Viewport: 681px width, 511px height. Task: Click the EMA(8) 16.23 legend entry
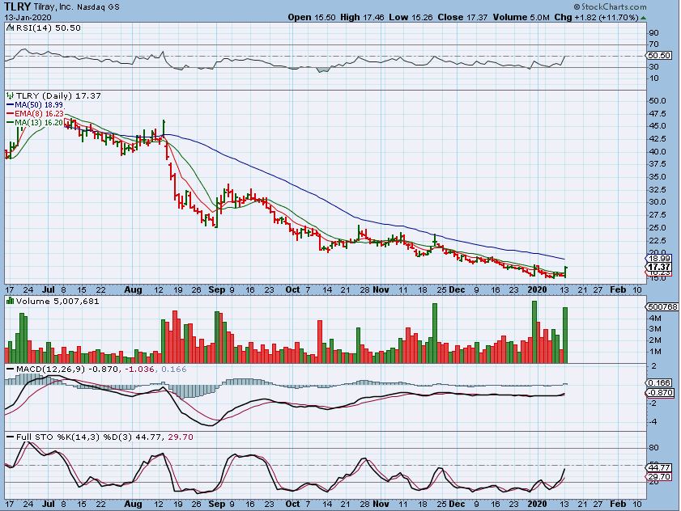pyautogui.click(x=35, y=114)
